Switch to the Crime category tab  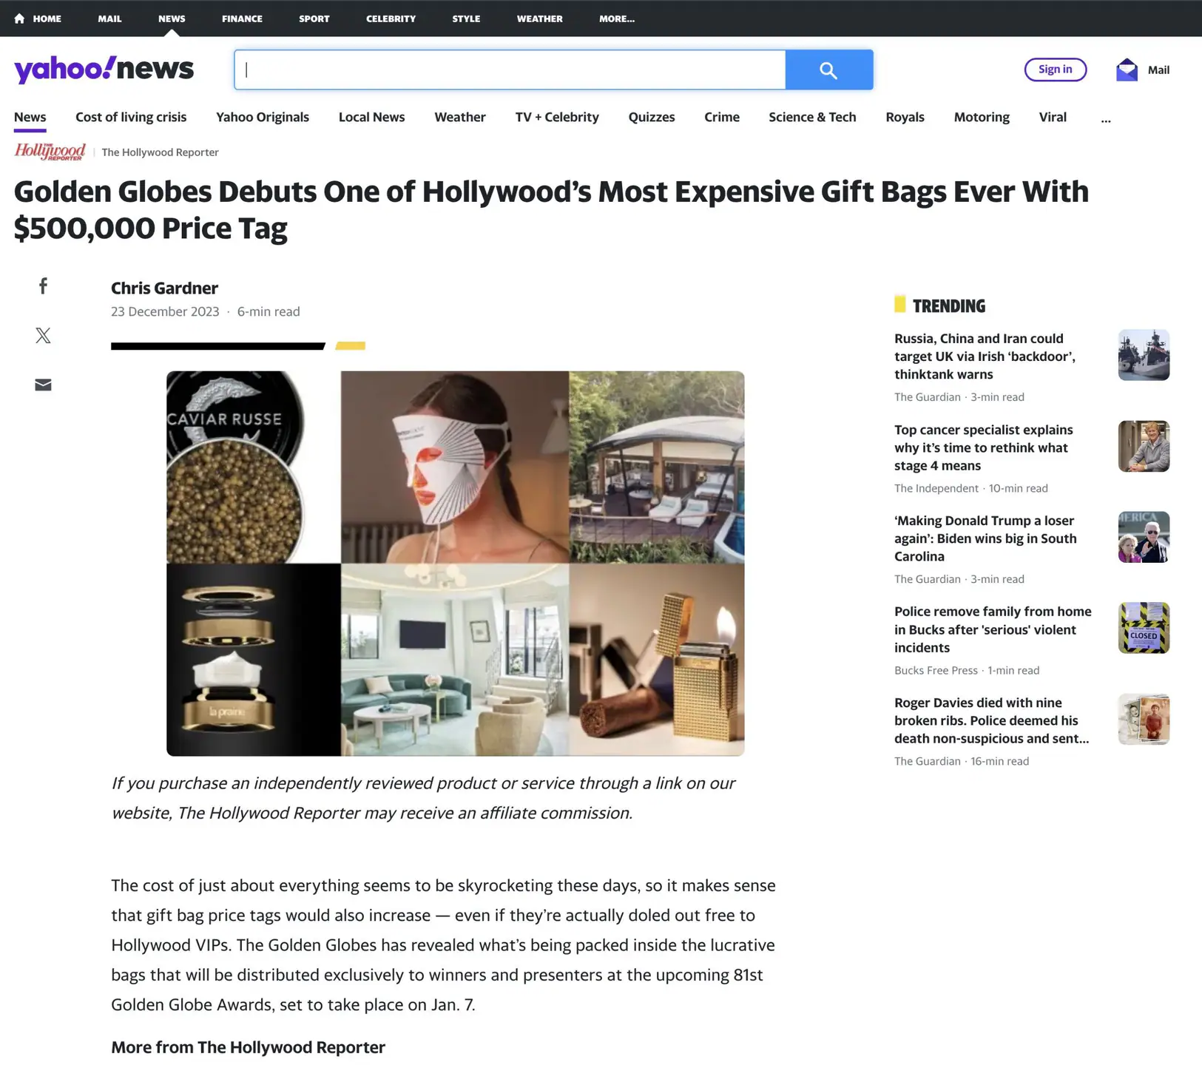pos(721,117)
